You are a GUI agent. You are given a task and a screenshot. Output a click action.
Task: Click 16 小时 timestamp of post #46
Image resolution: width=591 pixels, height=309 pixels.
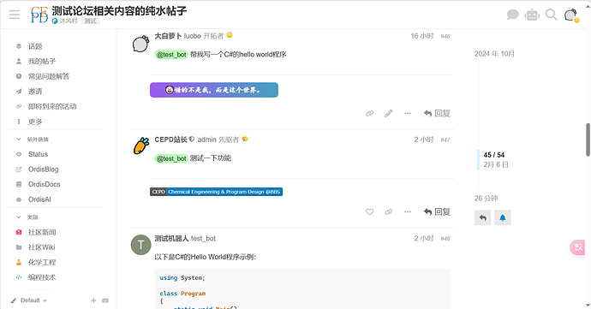pos(422,36)
